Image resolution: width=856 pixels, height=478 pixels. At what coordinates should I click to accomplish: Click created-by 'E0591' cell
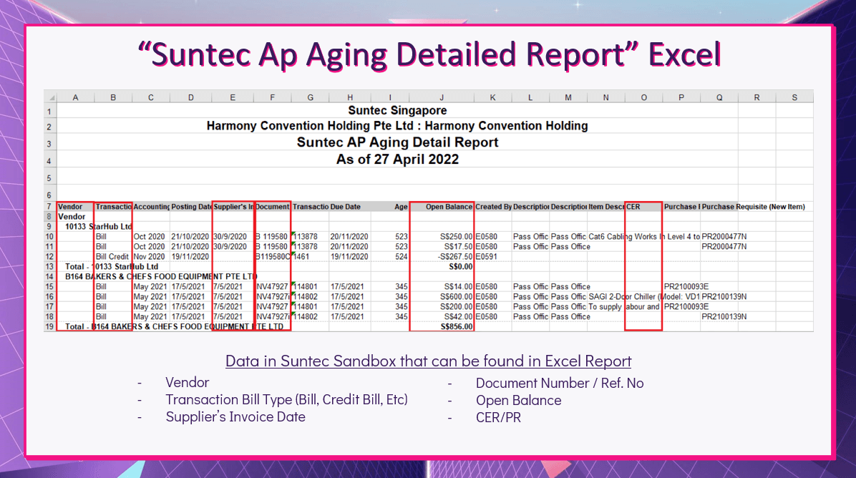(487, 256)
